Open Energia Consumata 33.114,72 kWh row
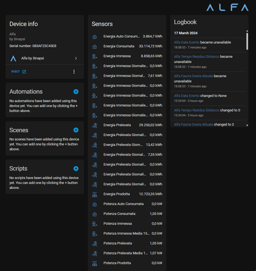This screenshot has width=256, height=271. tap(127, 46)
